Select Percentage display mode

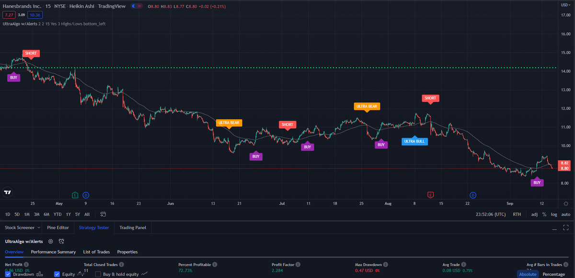tap(553, 274)
